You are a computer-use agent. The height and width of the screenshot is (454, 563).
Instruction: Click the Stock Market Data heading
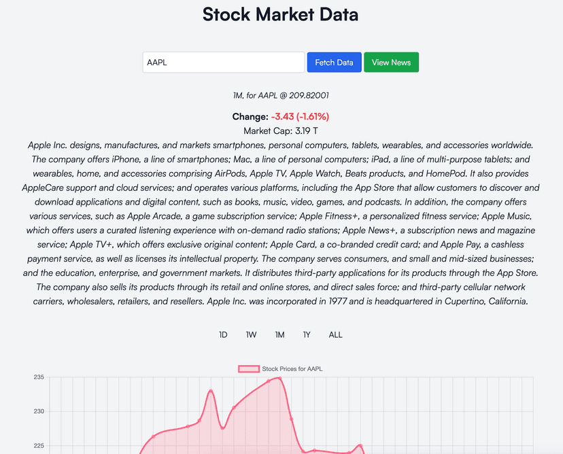[x=281, y=14]
